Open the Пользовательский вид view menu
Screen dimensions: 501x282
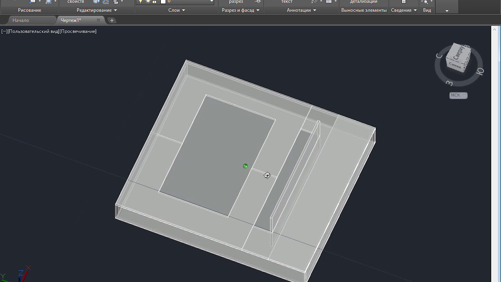tap(33, 31)
